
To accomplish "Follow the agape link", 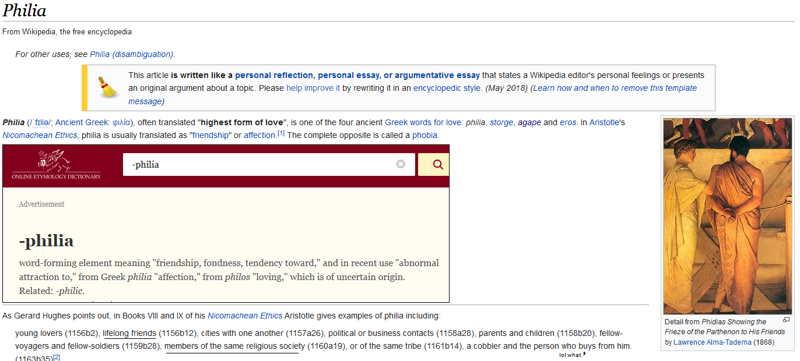I will click(x=529, y=122).
